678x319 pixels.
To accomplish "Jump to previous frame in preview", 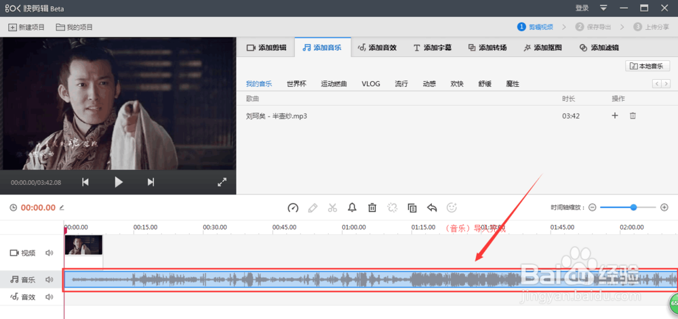I will tap(85, 182).
